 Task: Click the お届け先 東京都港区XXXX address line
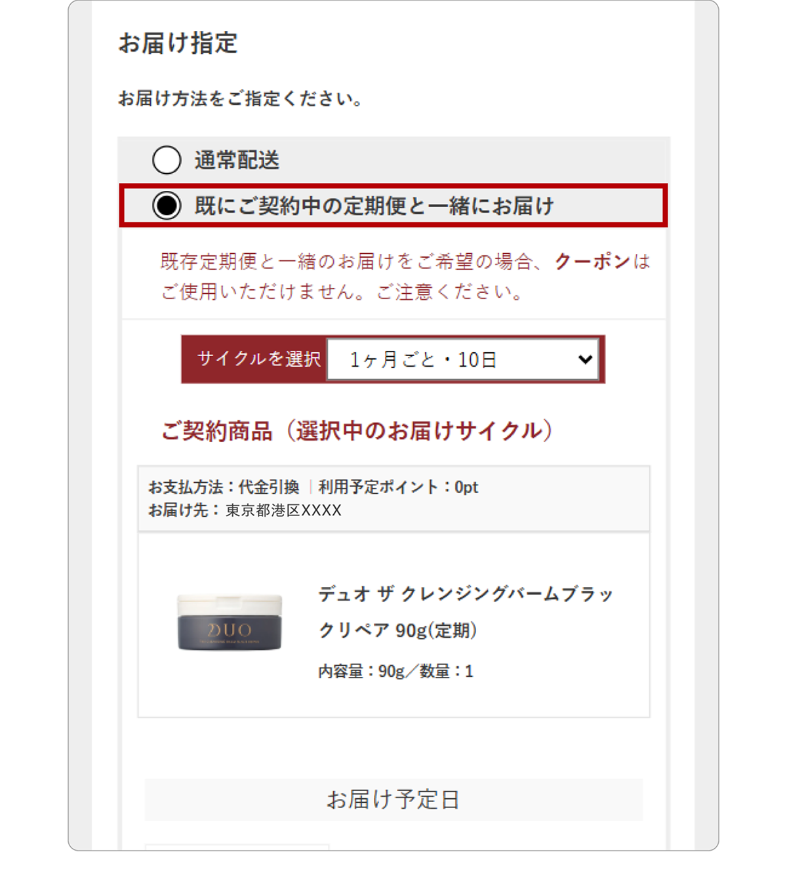(x=245, y=510)
